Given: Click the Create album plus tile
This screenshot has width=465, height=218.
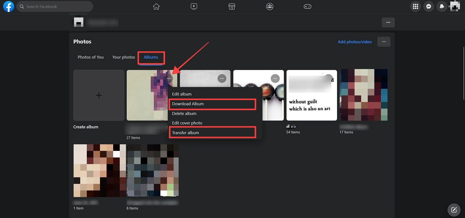Looking at the screenshot, I should click(x=99, y=95).
